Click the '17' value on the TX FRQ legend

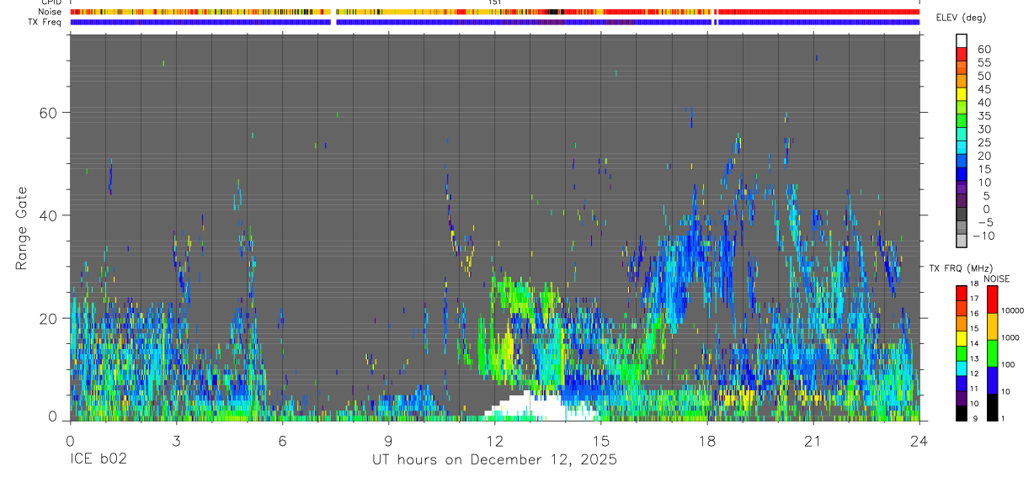973,299
